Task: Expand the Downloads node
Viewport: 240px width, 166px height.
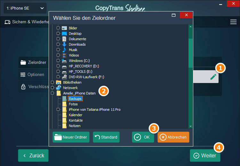Action: pos(58,44)
